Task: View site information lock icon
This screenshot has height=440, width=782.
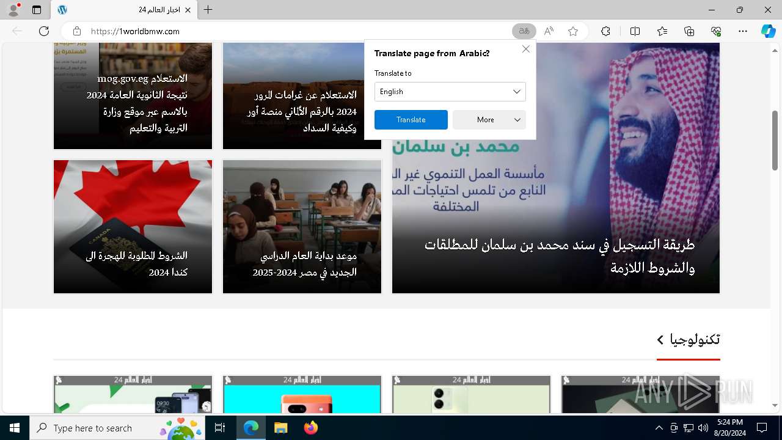Action: [77, 31]
